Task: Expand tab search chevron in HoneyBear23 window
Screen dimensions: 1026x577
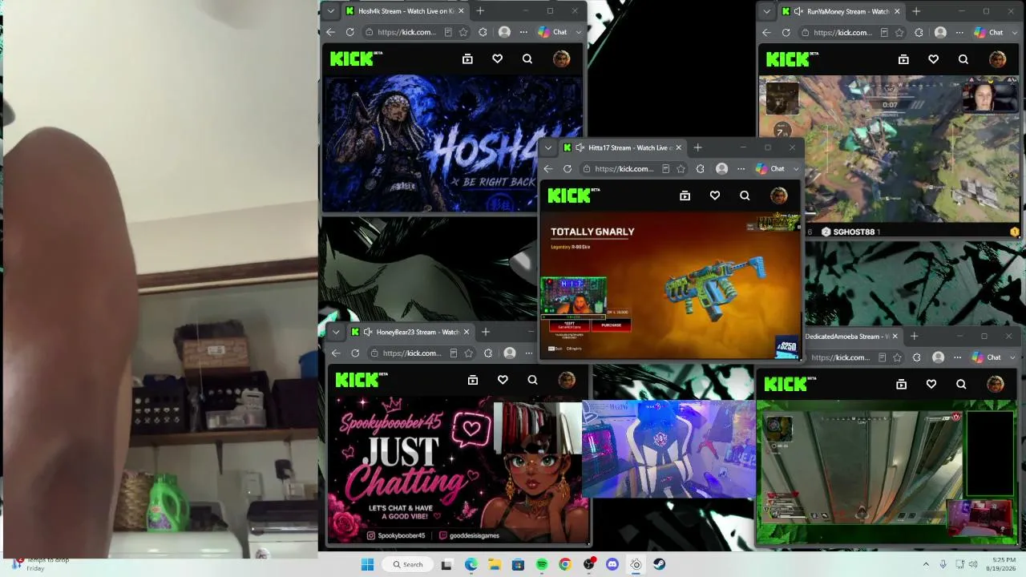Action: click(336, 332)
